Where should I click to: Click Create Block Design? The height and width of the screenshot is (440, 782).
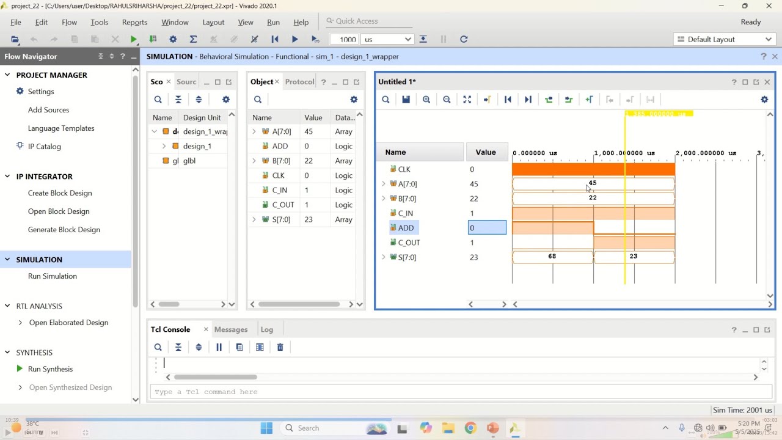coord(60,193)
